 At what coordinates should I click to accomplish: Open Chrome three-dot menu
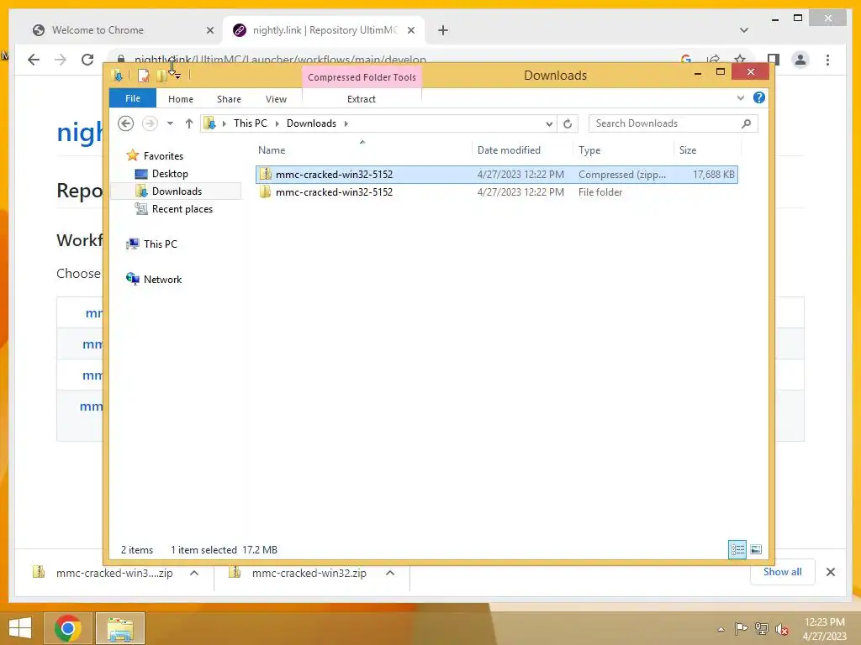point(827,60)
